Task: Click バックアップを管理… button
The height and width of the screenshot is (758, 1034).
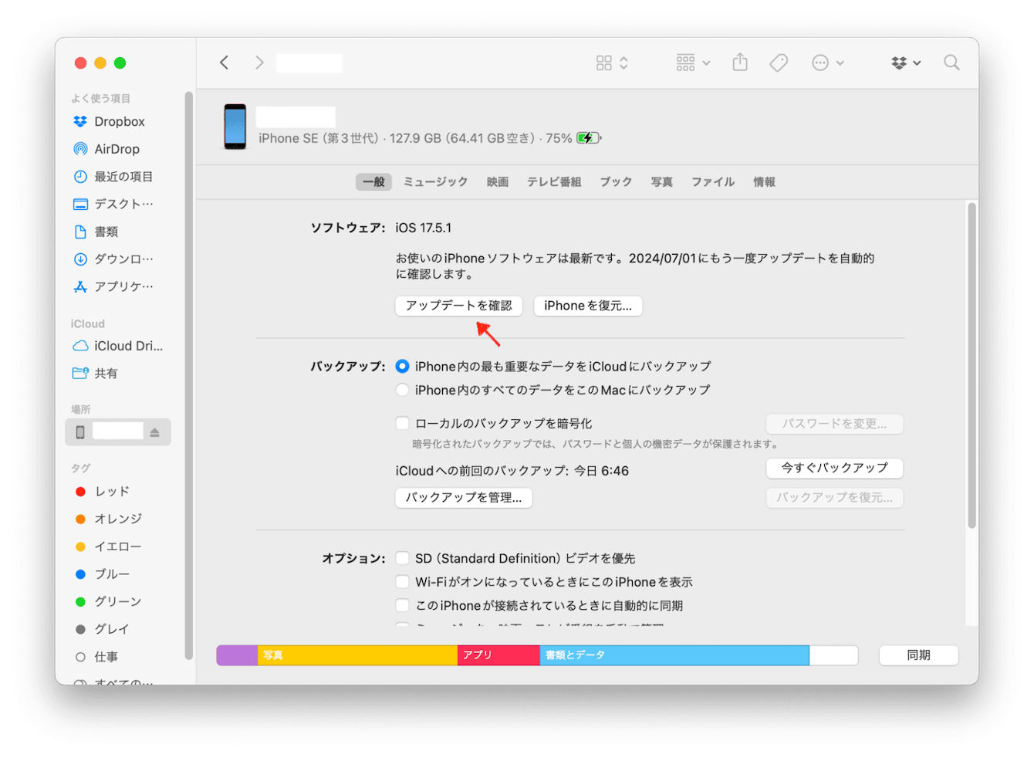Action: tap(464, 498)
